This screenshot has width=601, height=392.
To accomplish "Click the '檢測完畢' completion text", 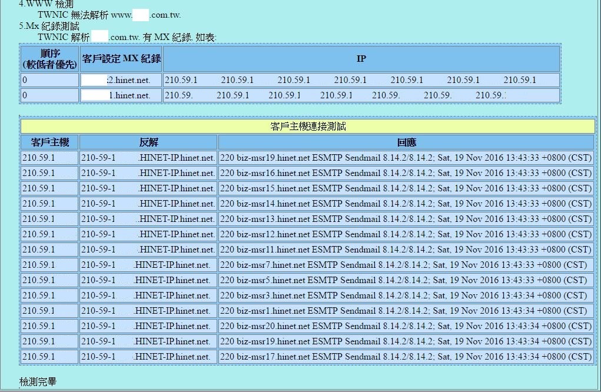I will coord(38,381).
